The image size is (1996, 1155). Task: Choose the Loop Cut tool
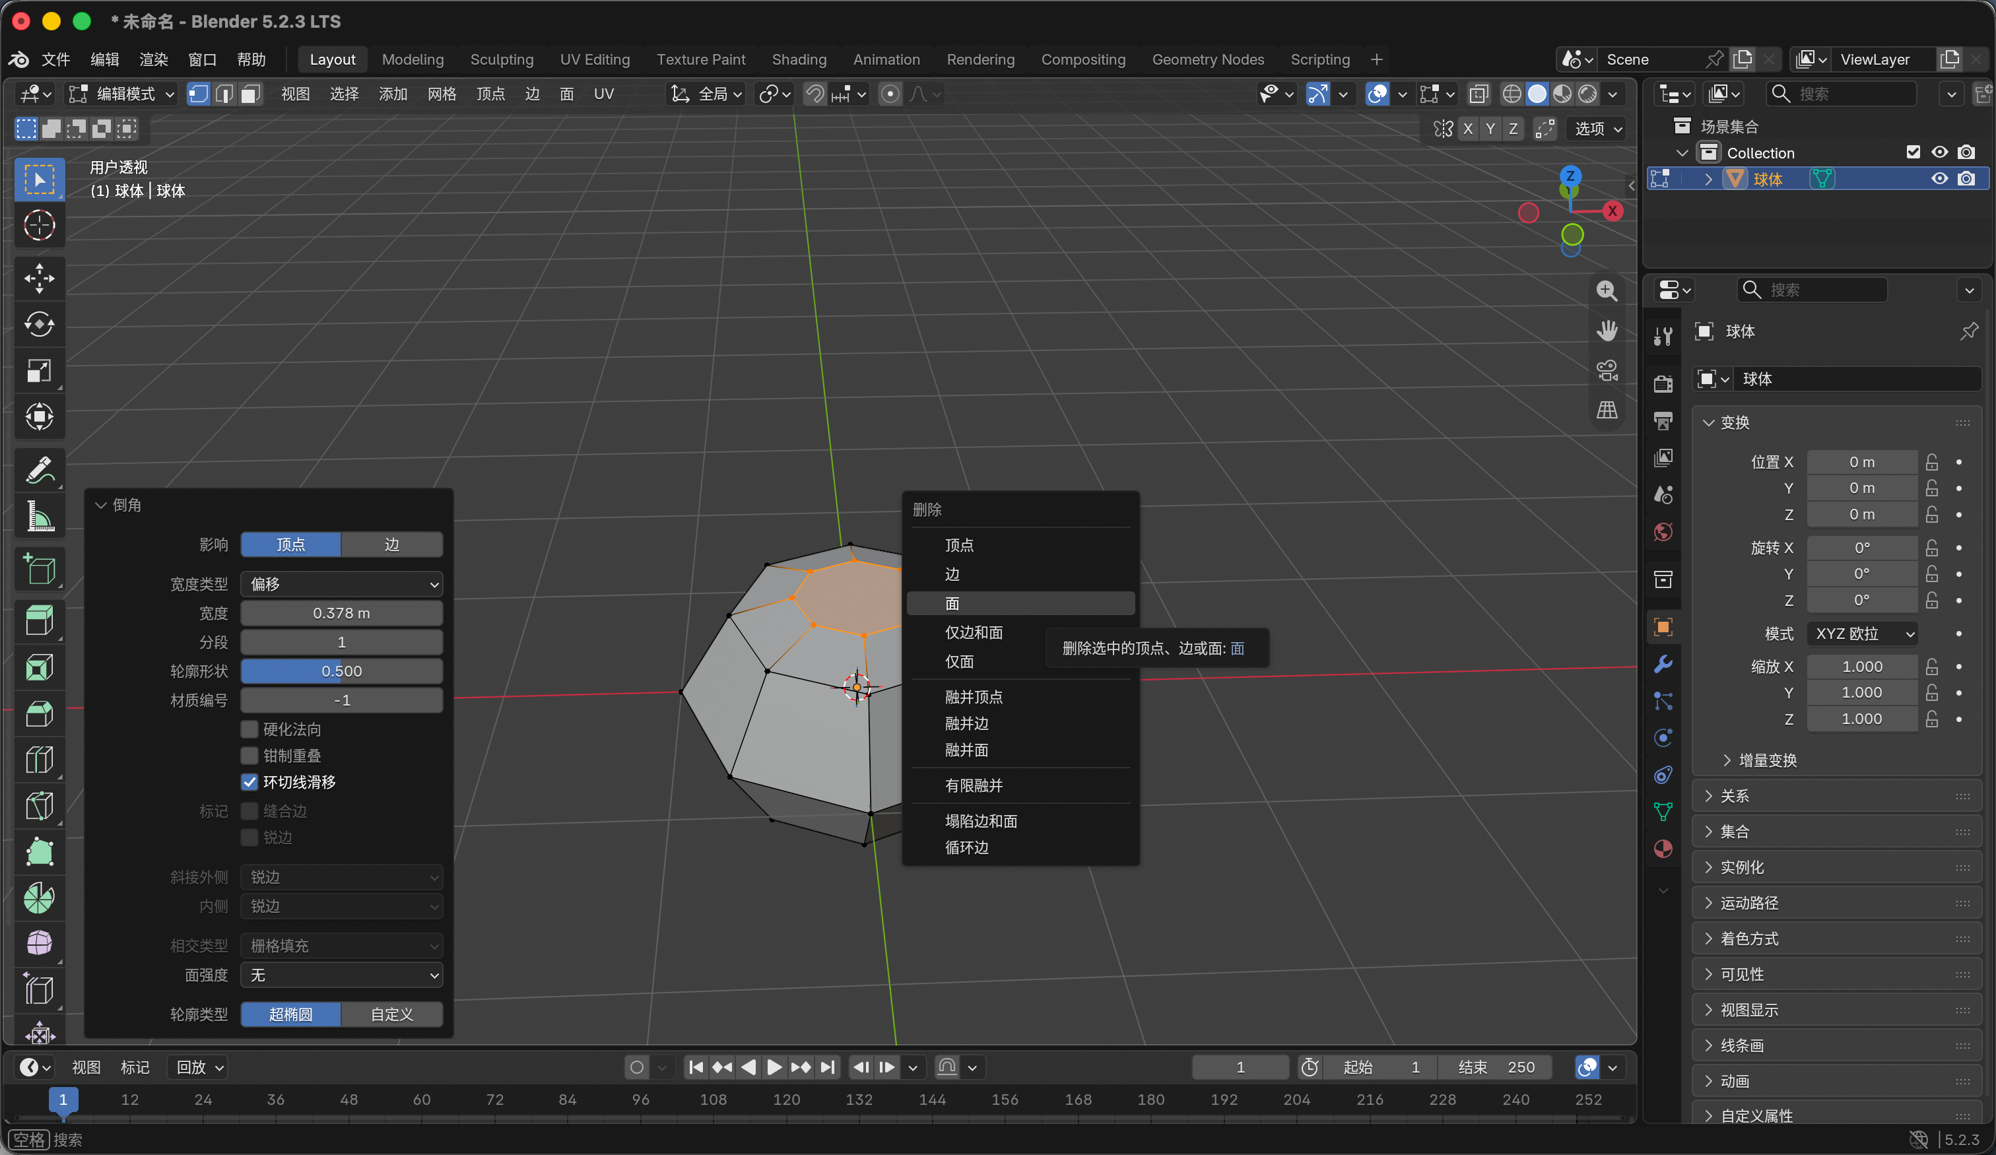(39, 760)
